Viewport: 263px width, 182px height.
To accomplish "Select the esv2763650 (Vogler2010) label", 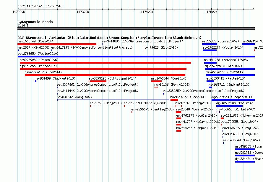I will coord(38,54).
